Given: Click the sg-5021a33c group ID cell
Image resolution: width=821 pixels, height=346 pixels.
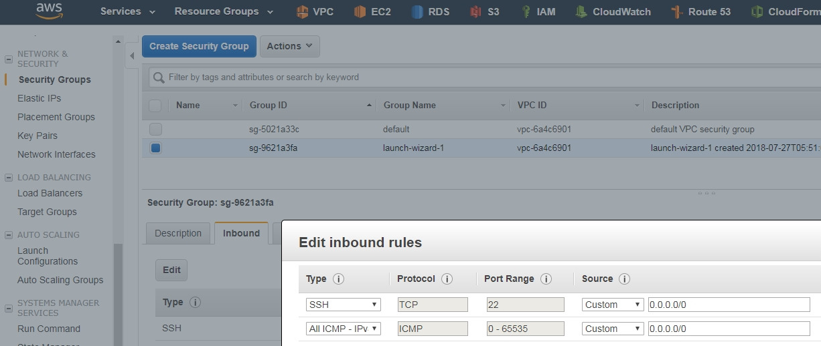Looking at the screenshot, I should point(273,130).
